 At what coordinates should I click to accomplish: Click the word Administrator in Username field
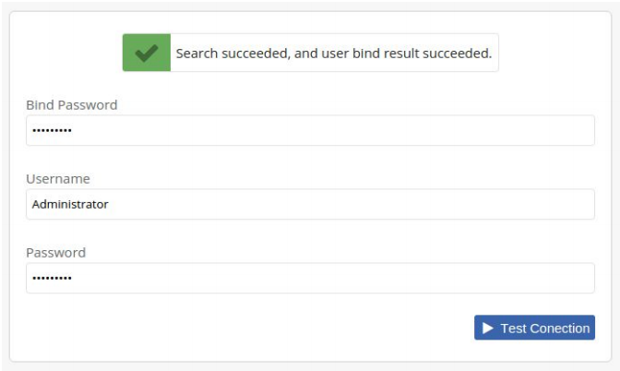pyautogui.click(x=70, y=204)
